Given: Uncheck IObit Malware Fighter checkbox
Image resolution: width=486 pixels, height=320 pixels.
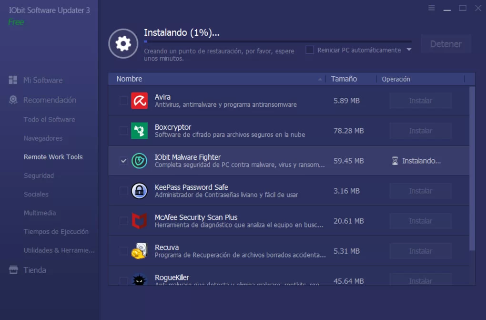Looking at the screenshot, I should pos(124,161).
